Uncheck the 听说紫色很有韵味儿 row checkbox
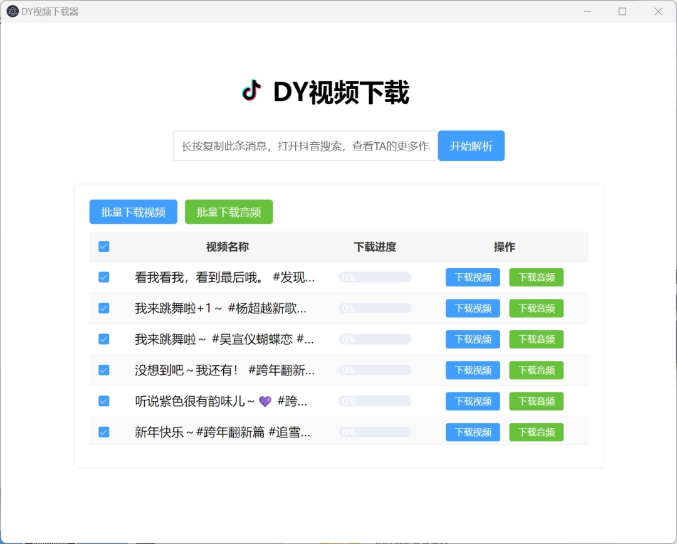Viewport: 677px width, 544px height. tap(103, 402)
